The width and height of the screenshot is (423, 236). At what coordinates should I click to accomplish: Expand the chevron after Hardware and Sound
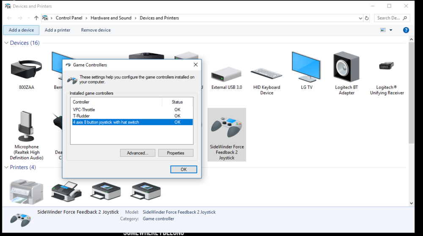[135, 18]
